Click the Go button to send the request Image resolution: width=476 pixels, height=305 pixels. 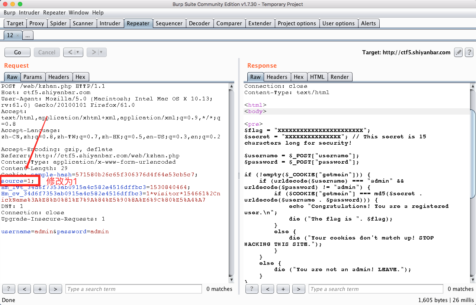click(17, 52)
